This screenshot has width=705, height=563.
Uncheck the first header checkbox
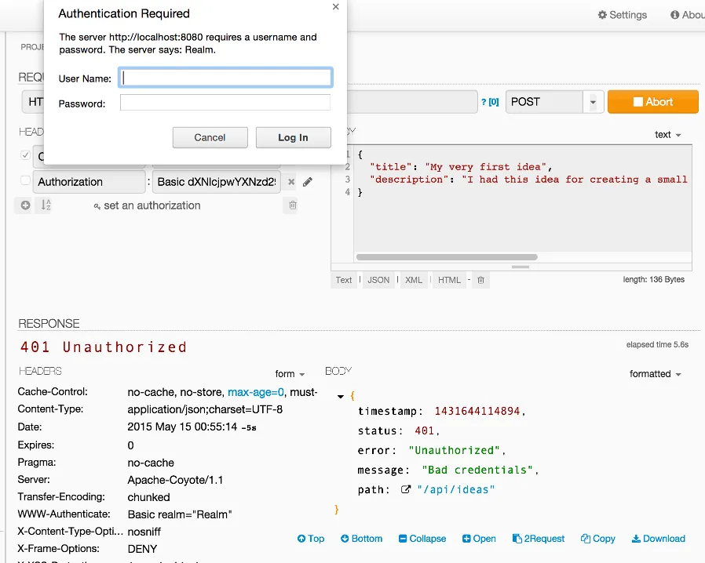25,155
